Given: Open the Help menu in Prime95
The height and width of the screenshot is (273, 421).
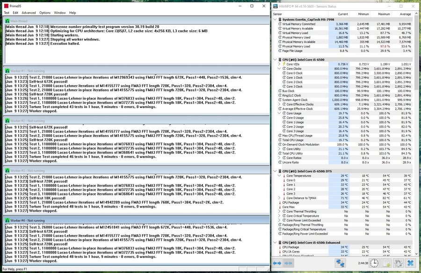Looking at the screenshot, I should pyautogui.click(x=73, y=13).
